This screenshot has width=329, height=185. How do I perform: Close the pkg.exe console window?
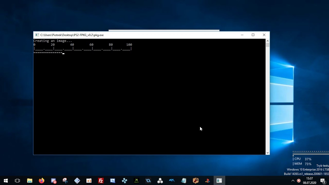coord(264,35)
